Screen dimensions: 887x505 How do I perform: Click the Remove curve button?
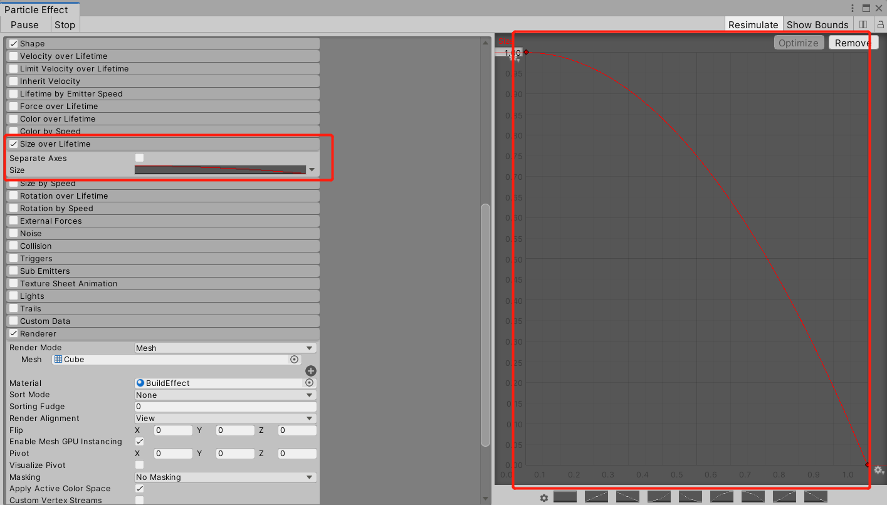pyautogui.click(x=853, y=43)
